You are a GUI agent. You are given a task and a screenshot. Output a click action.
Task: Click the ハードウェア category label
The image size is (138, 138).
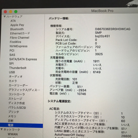click(x=14, y=16)
